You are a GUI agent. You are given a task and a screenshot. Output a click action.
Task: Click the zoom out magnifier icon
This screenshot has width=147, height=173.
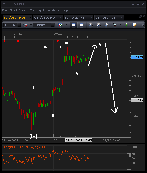[x=99, y=25]
